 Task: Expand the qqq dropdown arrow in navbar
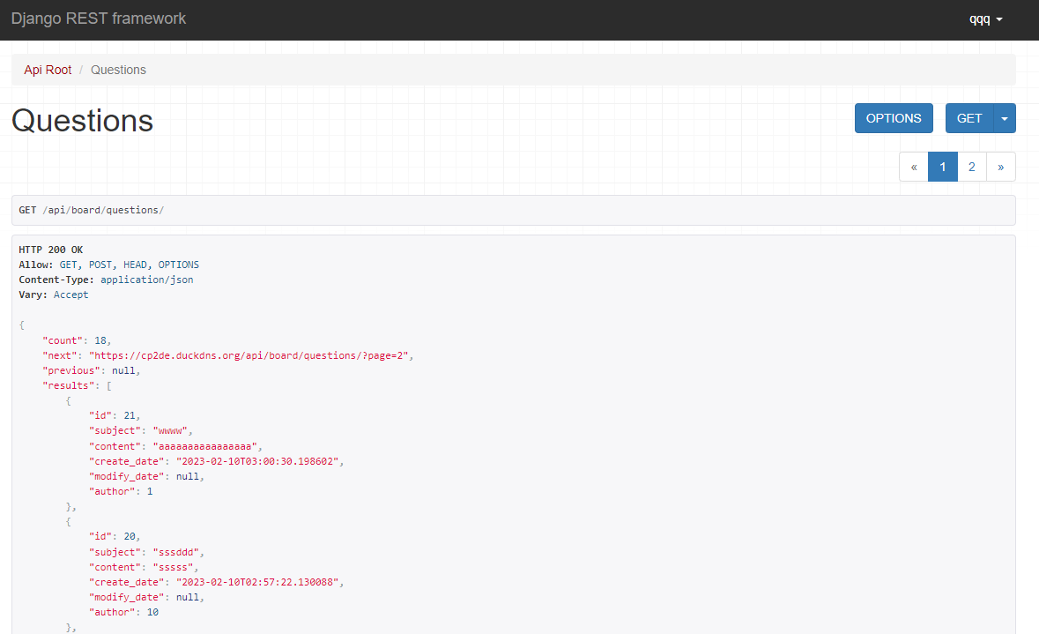[x=1001, y=19]
